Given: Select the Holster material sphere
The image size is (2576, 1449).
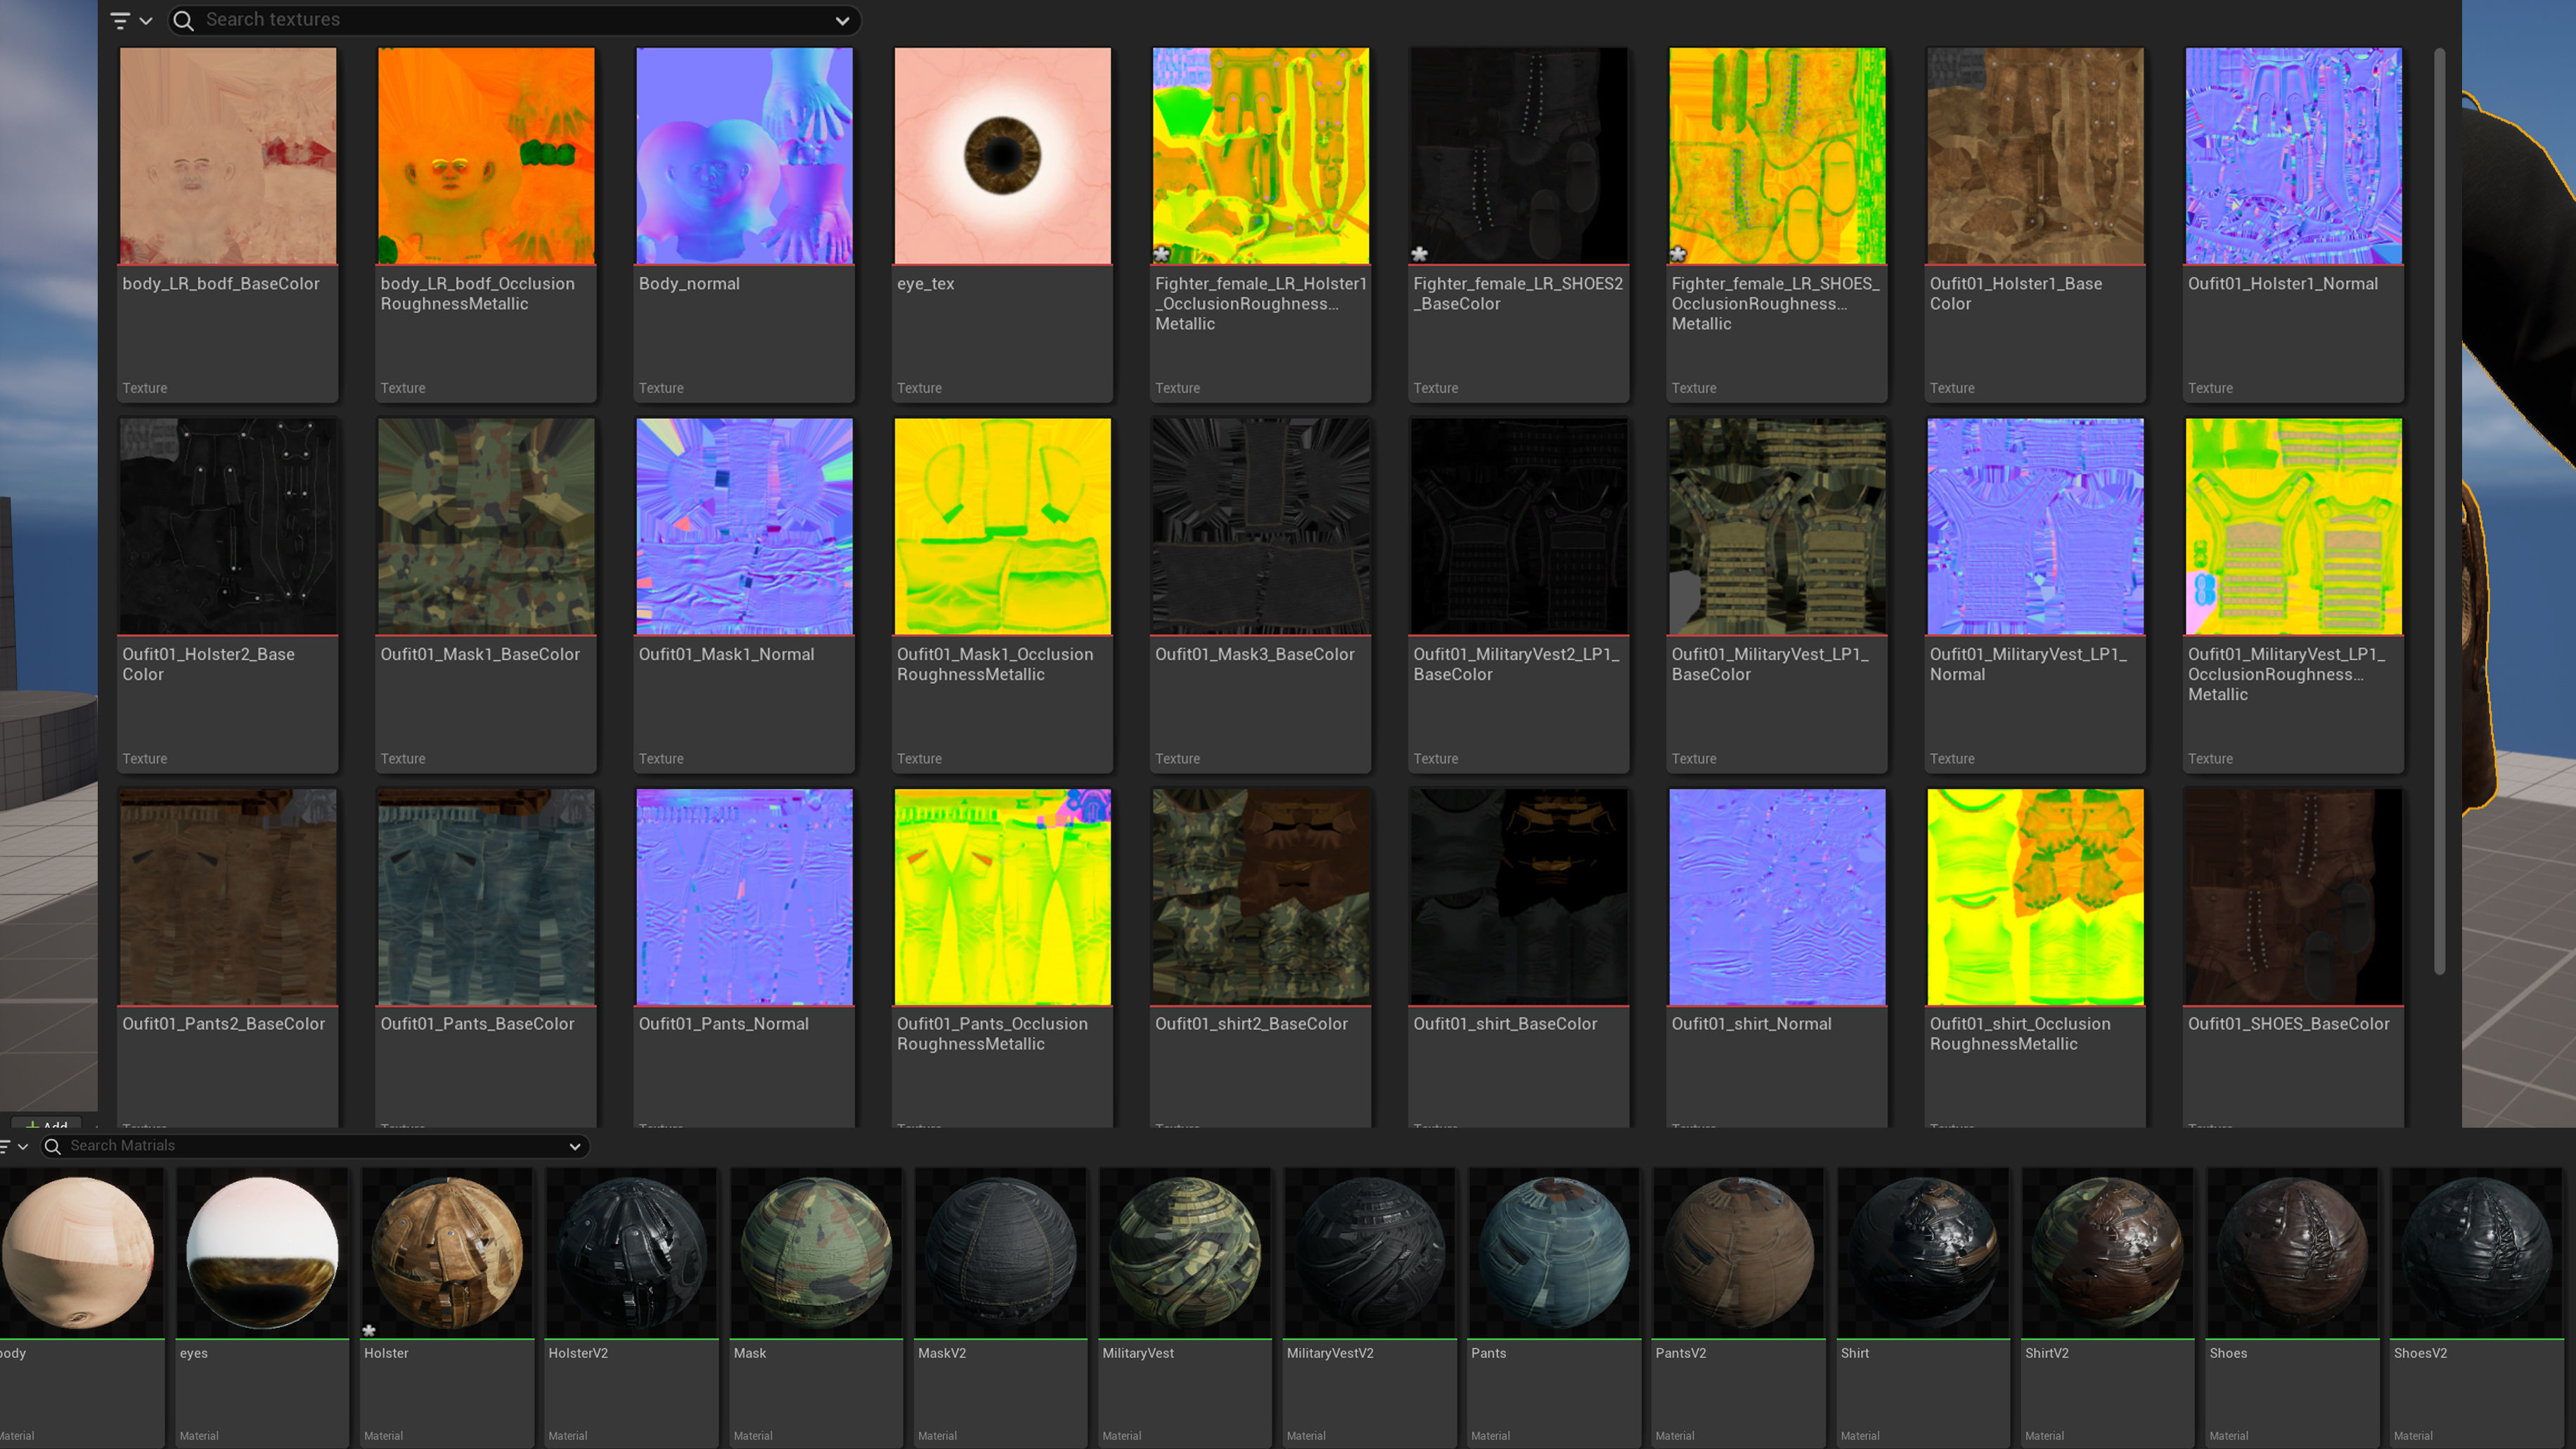Looking at the screenshot, I should [447, 1252].
